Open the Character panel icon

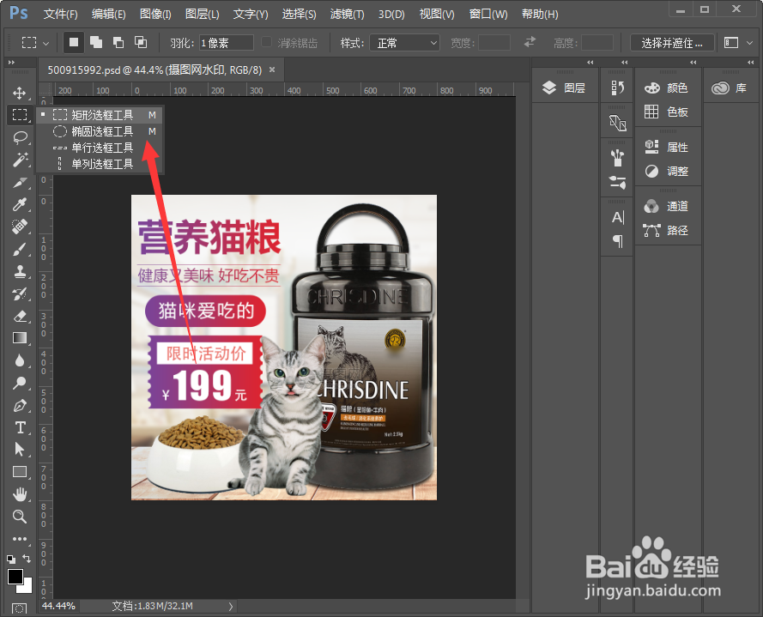coord(617,217)
